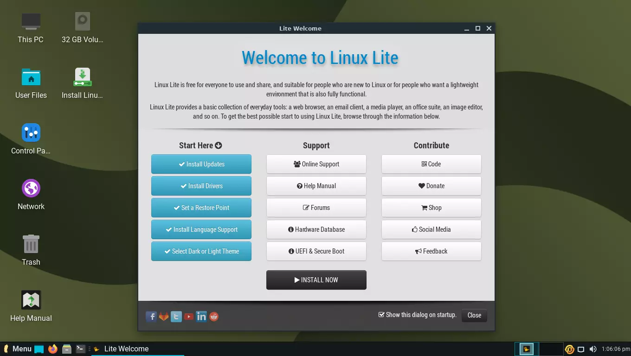631x356 pixels.
Task: Click the Donate button
Action: coord(431,186)
